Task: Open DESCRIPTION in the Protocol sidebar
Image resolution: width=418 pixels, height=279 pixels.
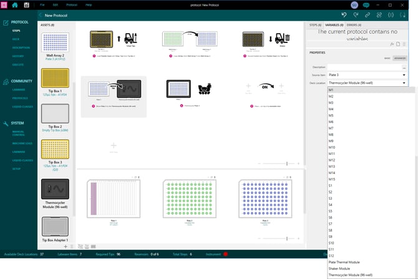Action: tap(21, 47)
